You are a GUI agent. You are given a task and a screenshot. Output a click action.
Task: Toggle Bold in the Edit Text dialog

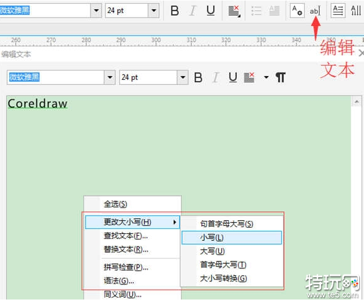point(198,77)
